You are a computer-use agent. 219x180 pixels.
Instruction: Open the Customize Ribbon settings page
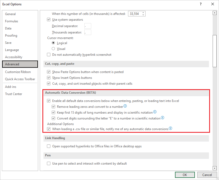point(18,72)
